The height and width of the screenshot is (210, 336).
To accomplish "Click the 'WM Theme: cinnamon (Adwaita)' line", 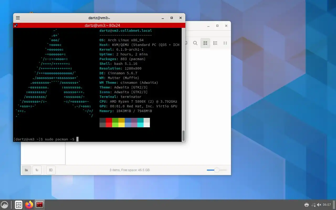I will click(x=129, y=82).
